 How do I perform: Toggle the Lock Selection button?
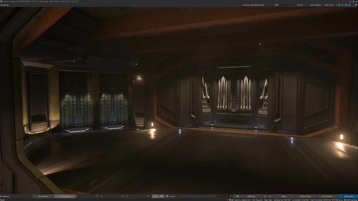(64, 196)
